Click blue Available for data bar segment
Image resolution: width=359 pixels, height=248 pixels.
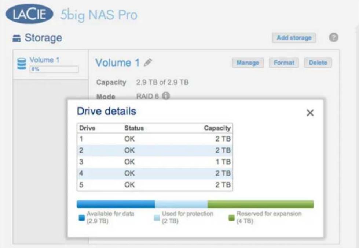(x=116, y=204)
